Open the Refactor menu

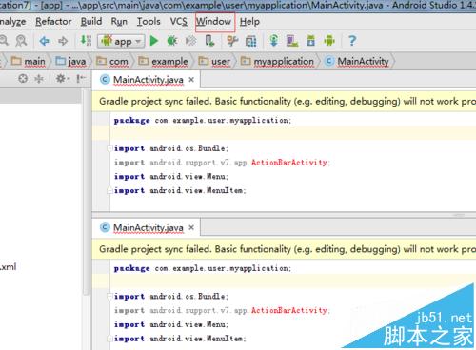tap(53, 22)
